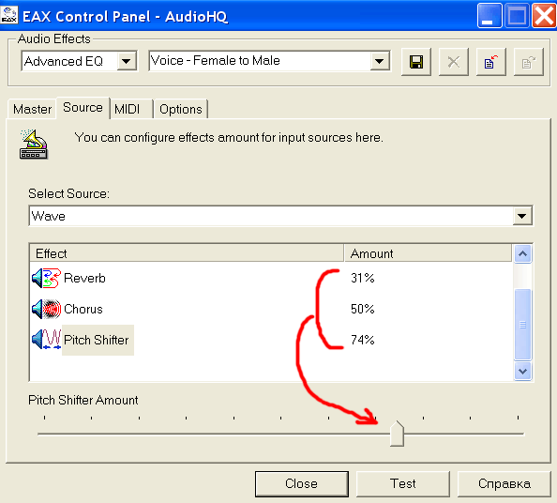Click the Amount column header
557x503 pixels.
[428, 253]
